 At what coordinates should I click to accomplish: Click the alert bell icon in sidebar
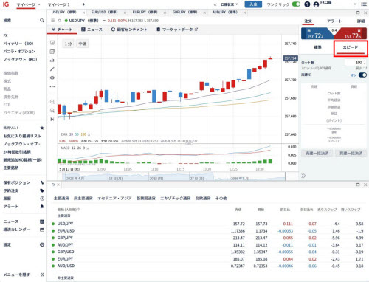point(42,206)
